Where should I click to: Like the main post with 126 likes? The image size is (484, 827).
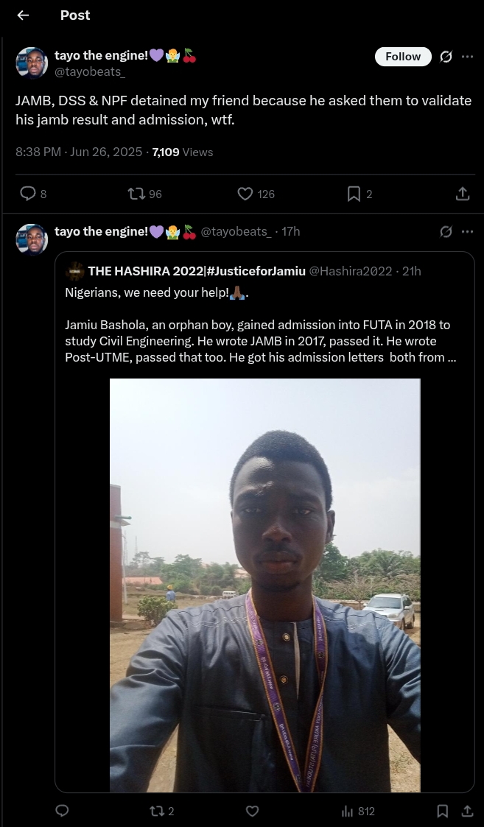tap(245, 194)
